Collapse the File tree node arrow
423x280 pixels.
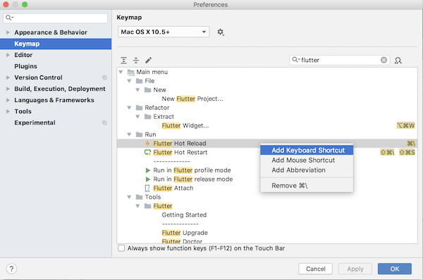[129, 81]
